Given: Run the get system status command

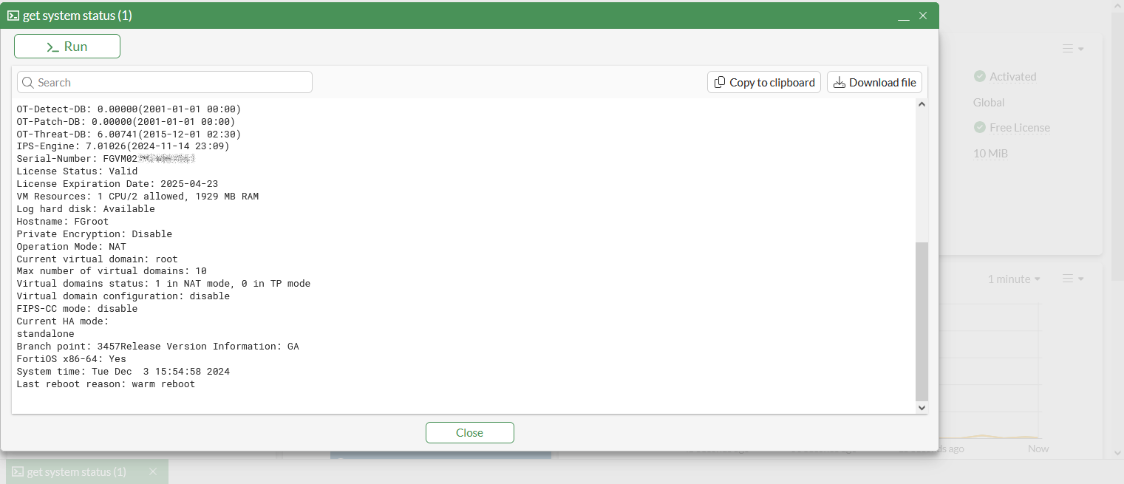Looking at the screenshot, I should pyautogui.click(x=67, y=47).
